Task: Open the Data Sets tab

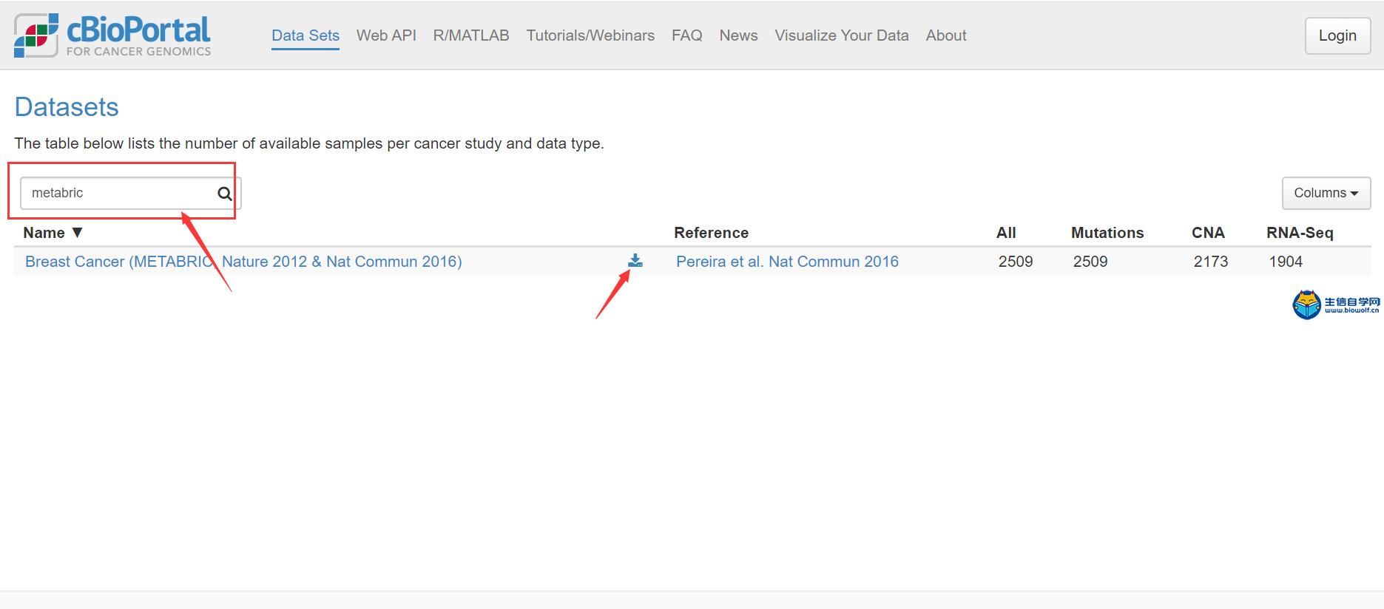Action: point(306,35)
